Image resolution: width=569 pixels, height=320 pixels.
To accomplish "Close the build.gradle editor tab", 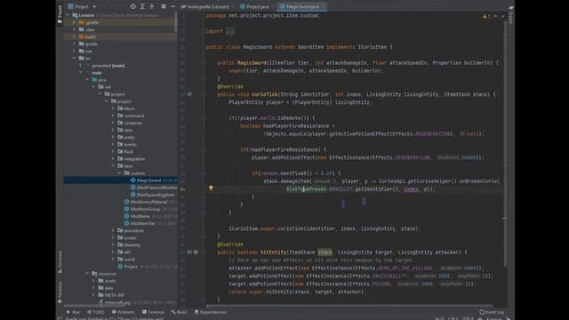I will 233,6.
